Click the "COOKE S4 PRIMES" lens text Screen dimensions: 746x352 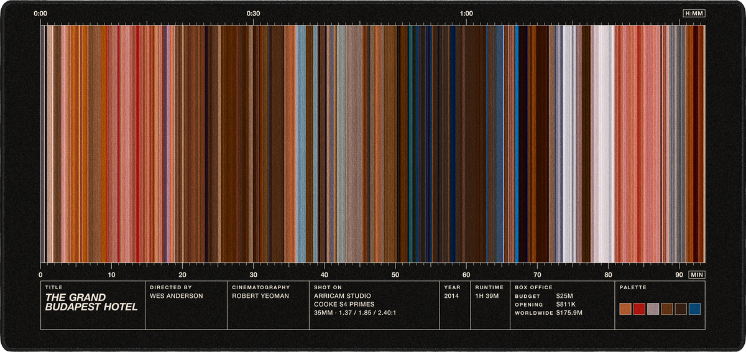pos(344,304)
